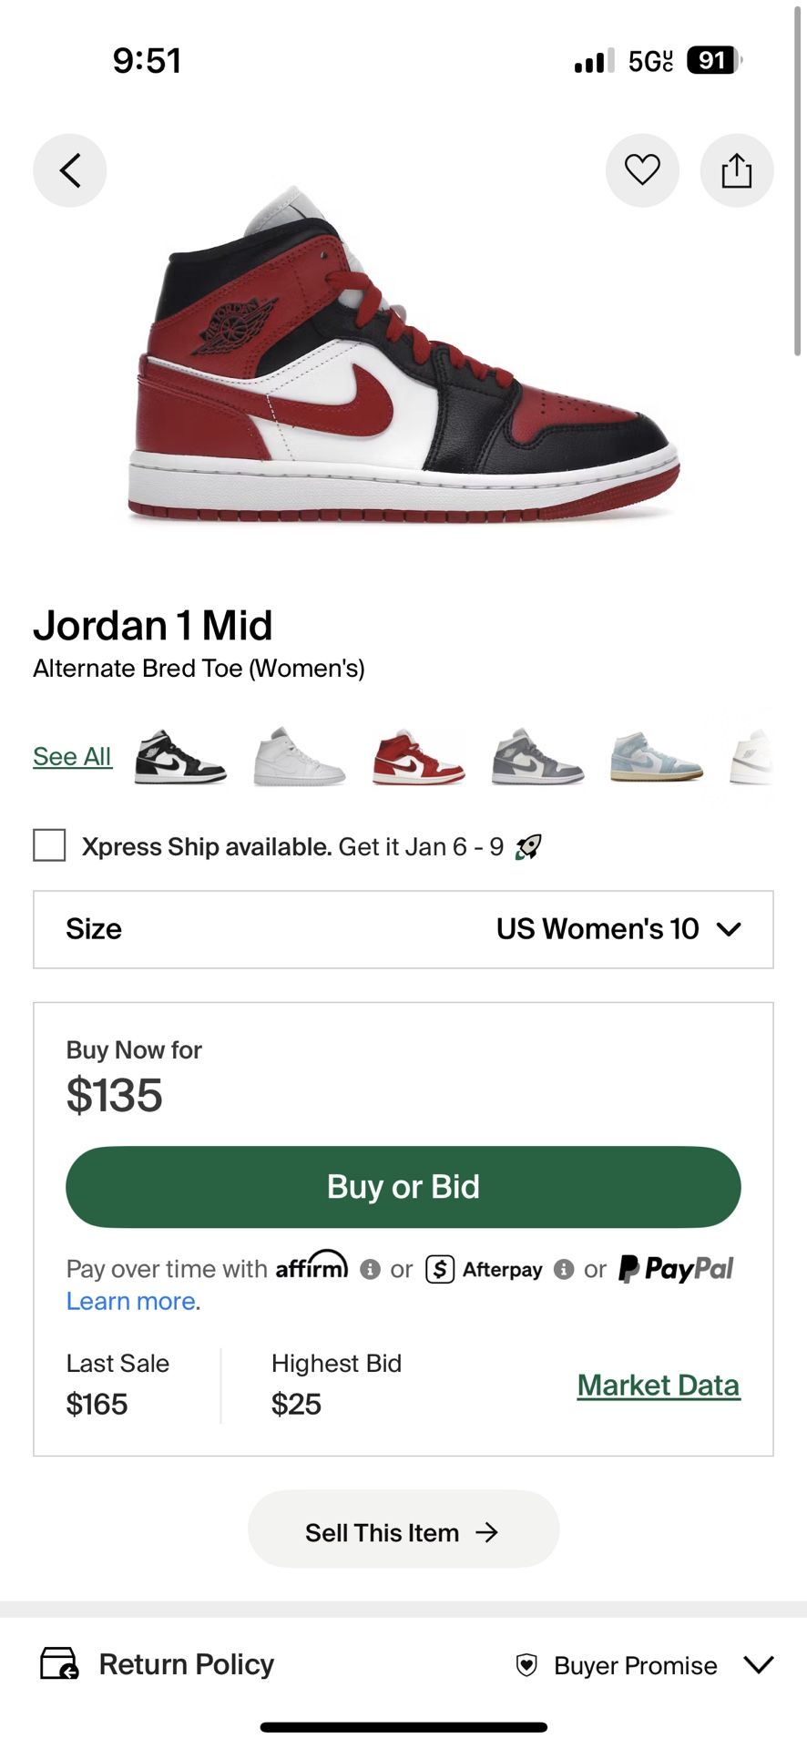Open the Size dropdown US Women's 10
This screenshot has width=807, height=1749.
pos(618,929)
